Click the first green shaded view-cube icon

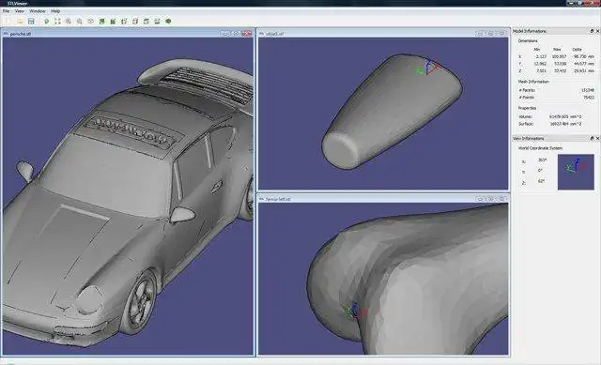point(102,22)
